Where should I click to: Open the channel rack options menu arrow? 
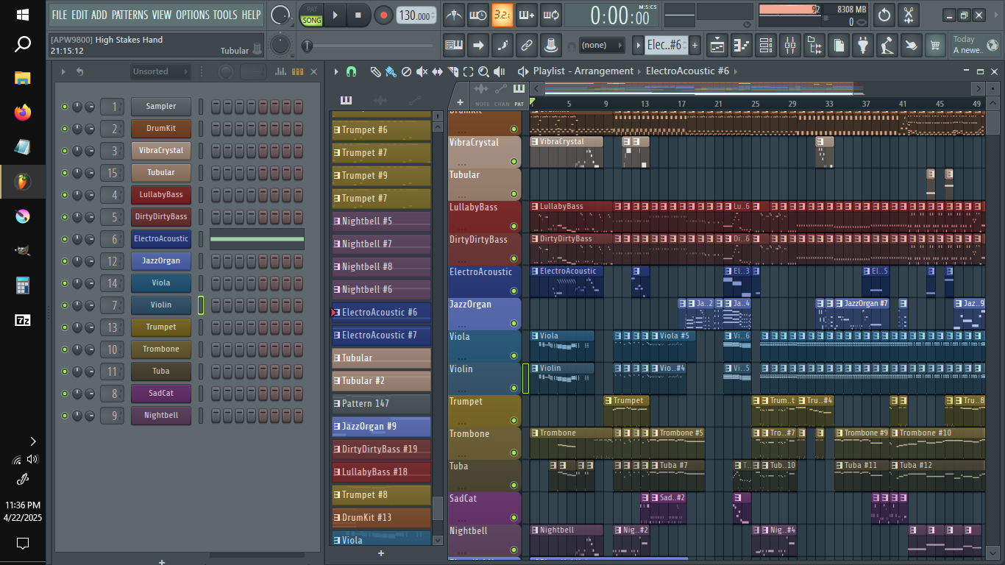coord(63,71)
